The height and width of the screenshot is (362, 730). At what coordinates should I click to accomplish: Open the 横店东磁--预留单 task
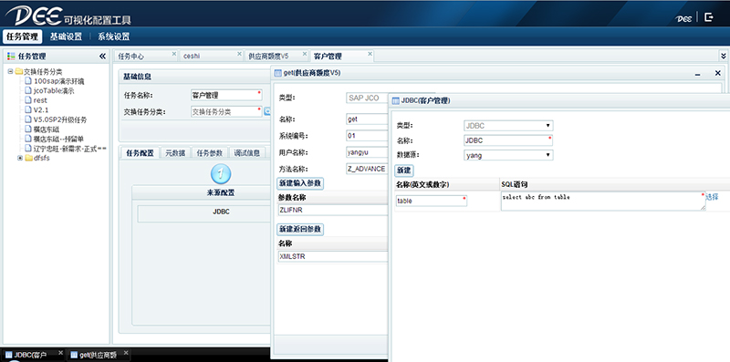[58, 139]
